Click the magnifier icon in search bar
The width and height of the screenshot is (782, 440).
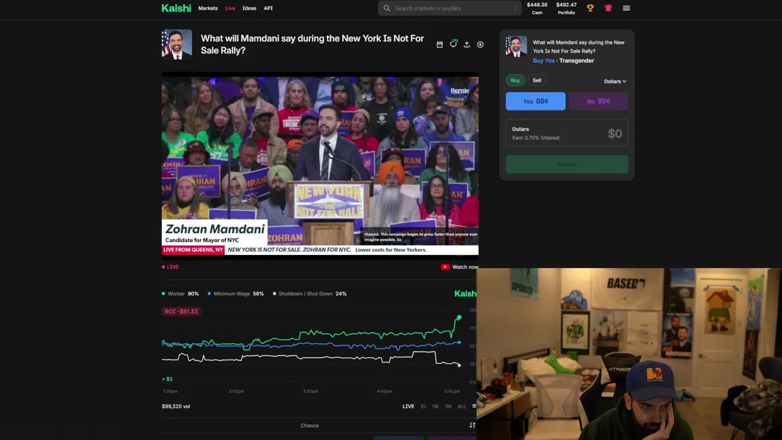coord(387,8)
